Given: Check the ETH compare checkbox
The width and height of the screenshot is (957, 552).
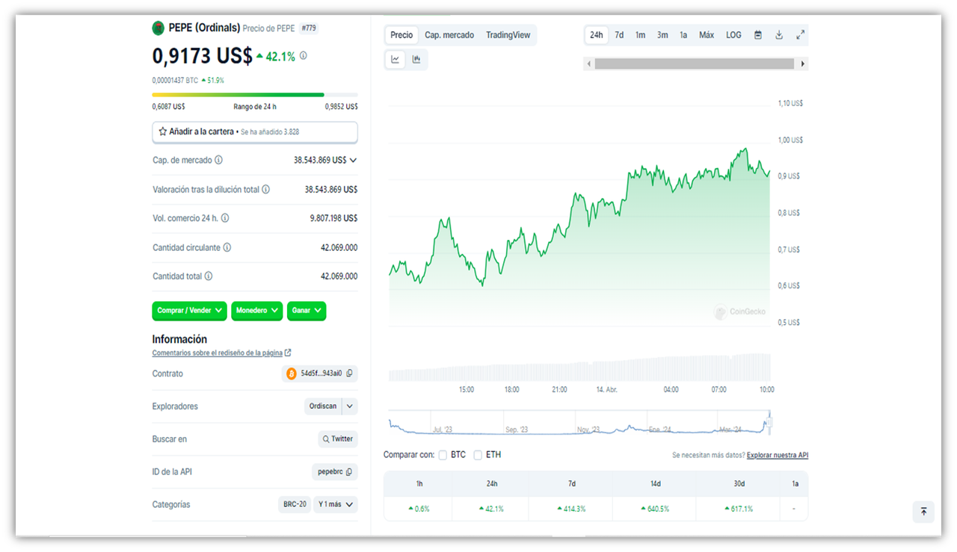Looking at the screenshot, I should [478, 455].
